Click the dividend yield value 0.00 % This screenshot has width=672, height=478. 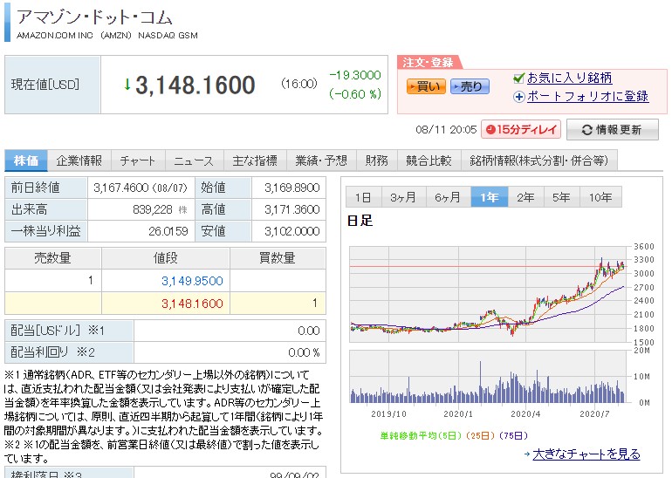point(304,352)
